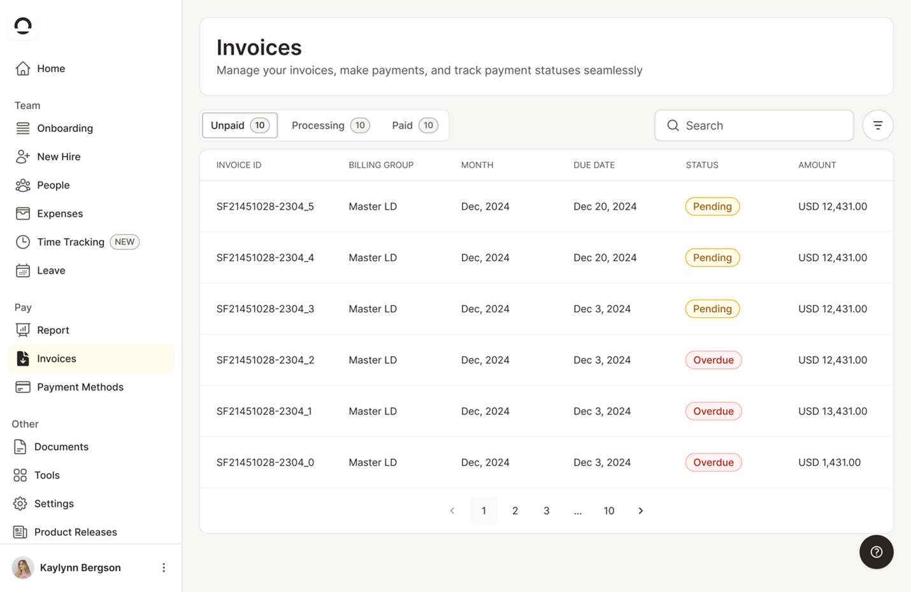This screenshot has height=592, width=911.
Task: Click the DUE DATE column header
Action: point(594,165)
